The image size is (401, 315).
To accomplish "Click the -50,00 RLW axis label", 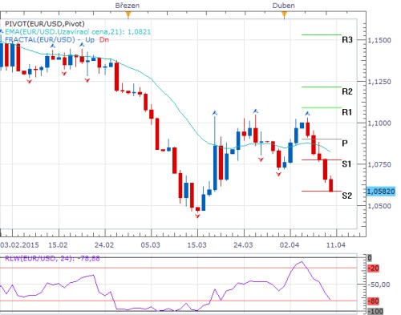I will point(379,285).
